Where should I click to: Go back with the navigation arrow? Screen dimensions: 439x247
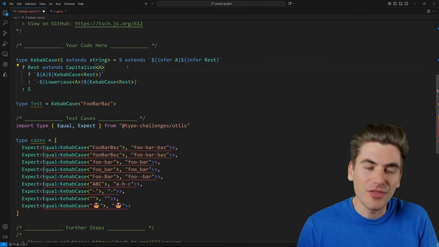pyautogui.click(x=146, y=4)
